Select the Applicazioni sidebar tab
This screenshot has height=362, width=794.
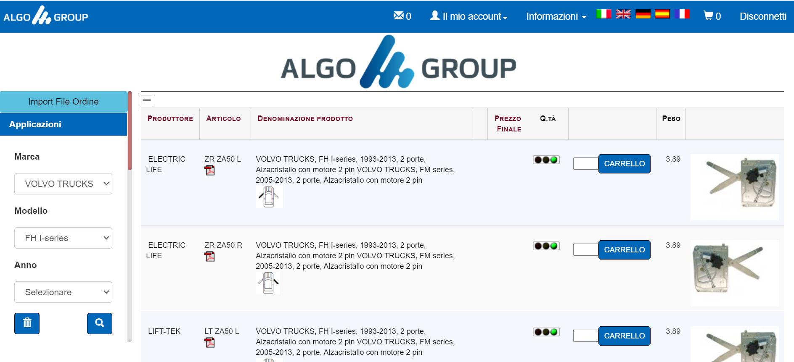click(64, 124)
